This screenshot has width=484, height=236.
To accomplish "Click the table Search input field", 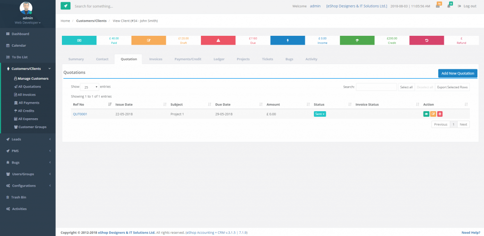I will 376,87.
